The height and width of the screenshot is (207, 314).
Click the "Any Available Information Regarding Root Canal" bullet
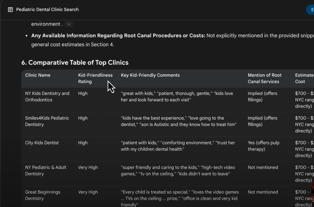point(118,36)
